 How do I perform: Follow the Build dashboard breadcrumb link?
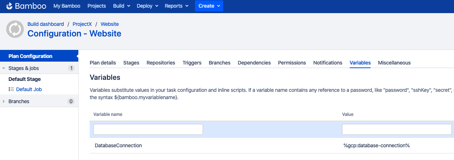(x=46, y=24)
